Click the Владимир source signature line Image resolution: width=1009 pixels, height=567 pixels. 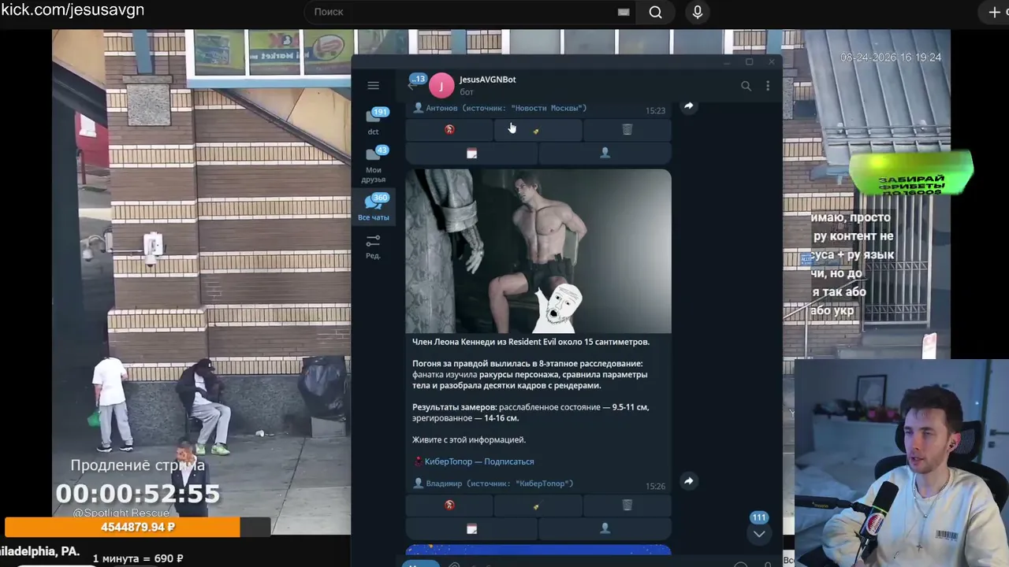pyautogui.click(x=493, y=484)
